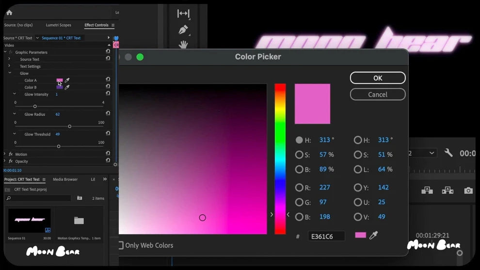Click the Color B swatch
Viewport: 480px width, 270px height.
[60, 87]
